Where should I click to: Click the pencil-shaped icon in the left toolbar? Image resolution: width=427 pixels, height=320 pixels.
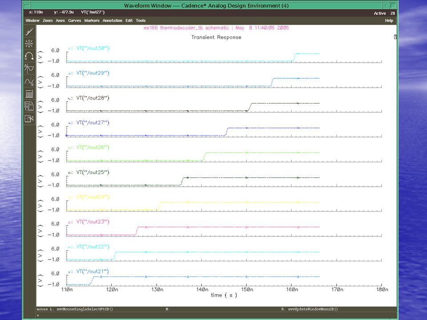click(29, 31)
